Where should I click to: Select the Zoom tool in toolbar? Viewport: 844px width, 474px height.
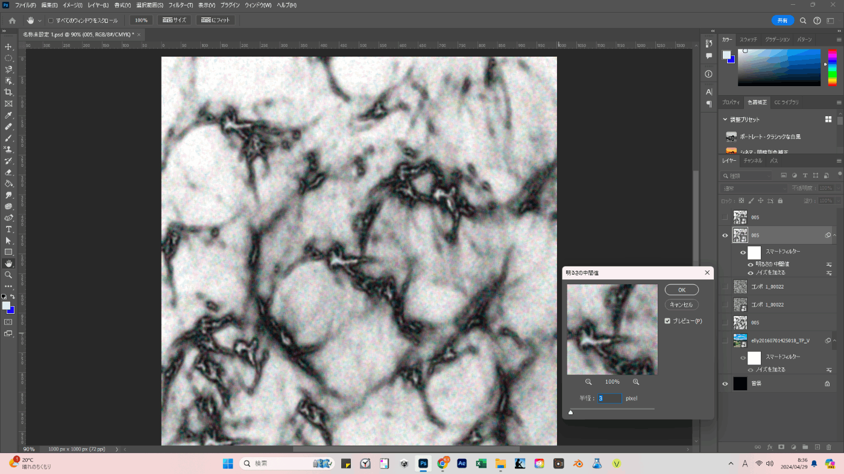(8, 275)
